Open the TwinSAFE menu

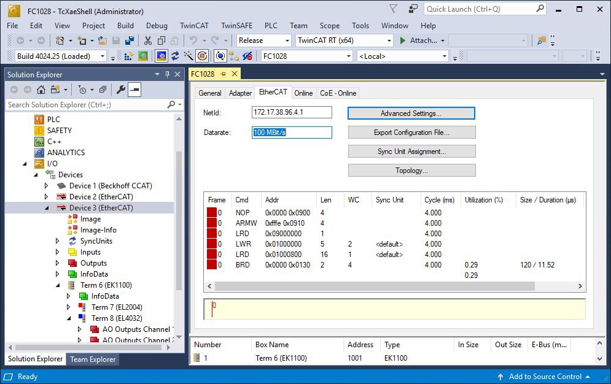click(236, 26)
